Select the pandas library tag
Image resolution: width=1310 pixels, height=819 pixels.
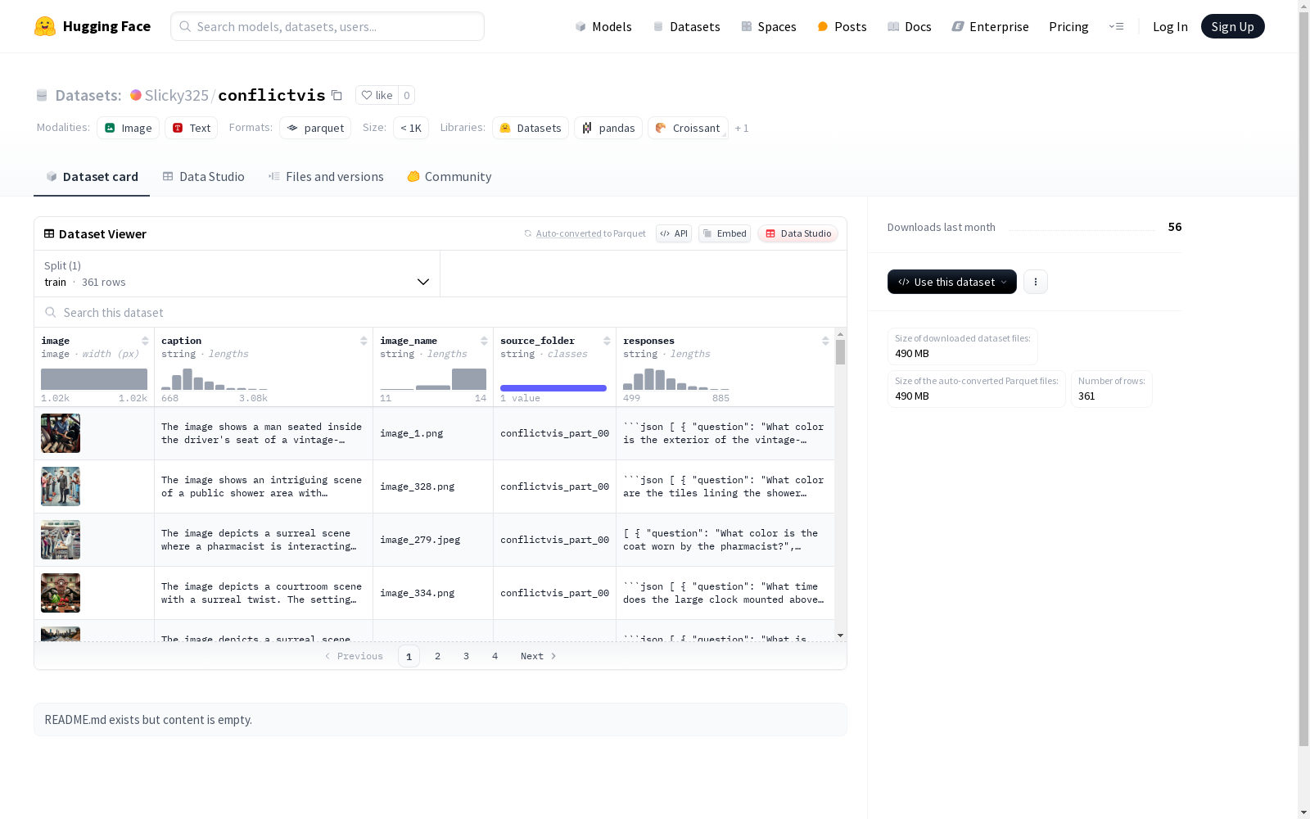(608, 128)
